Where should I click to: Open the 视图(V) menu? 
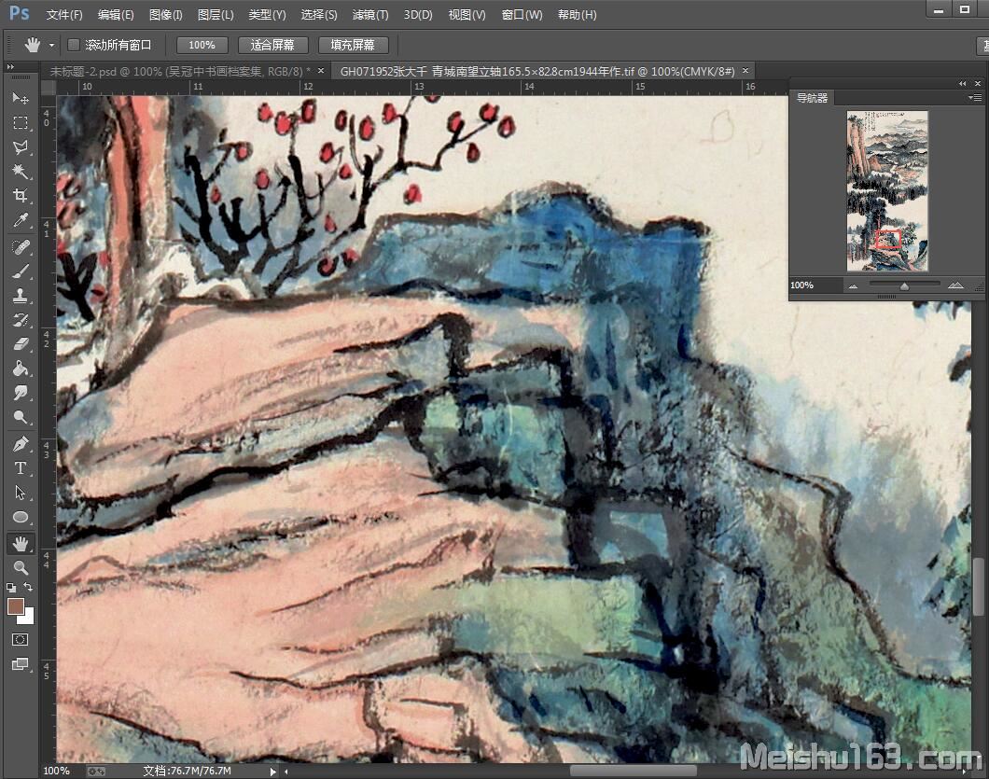coord(467,15)
